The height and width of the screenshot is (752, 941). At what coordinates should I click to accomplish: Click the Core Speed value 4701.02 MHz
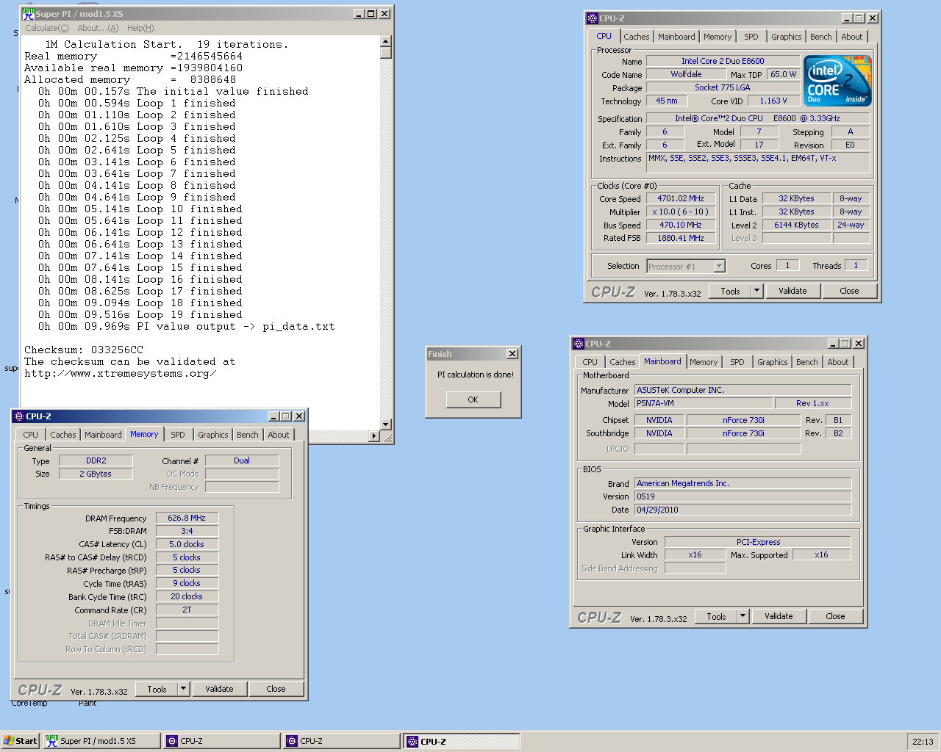pos(681,198)
